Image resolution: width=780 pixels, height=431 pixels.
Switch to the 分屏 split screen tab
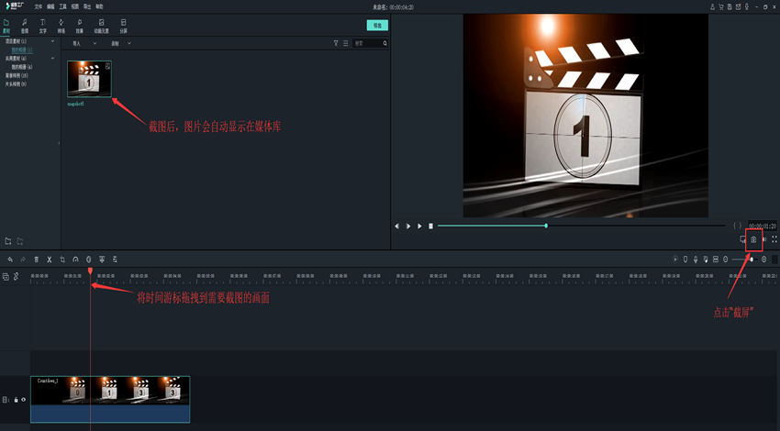[x=123, y=27]
